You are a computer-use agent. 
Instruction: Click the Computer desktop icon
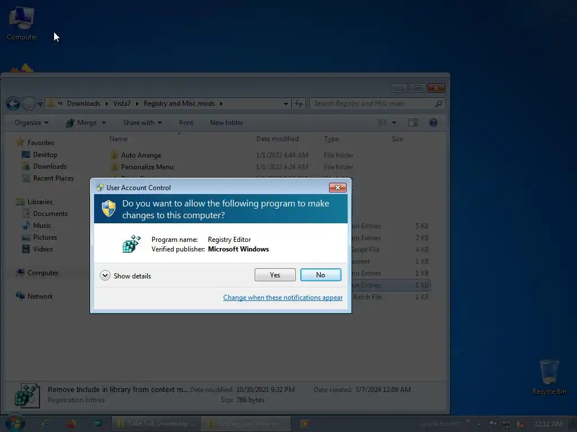coord(22,22)
